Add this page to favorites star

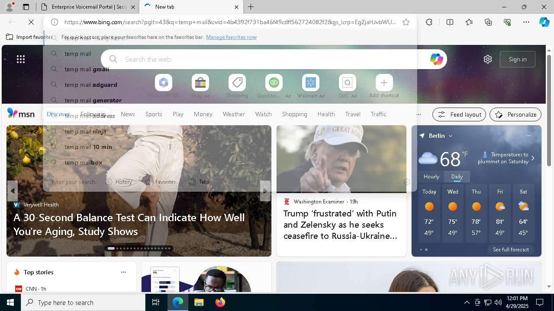[406, 22]
